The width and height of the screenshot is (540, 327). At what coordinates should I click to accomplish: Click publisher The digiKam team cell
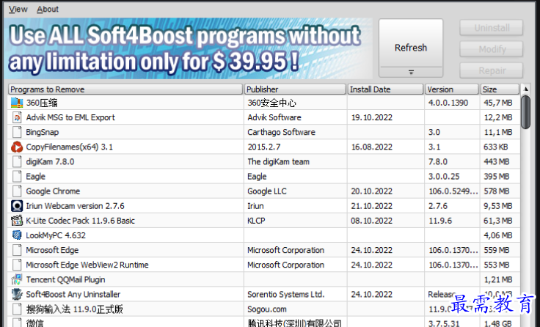pyautogui.click(x=278, y=162)
